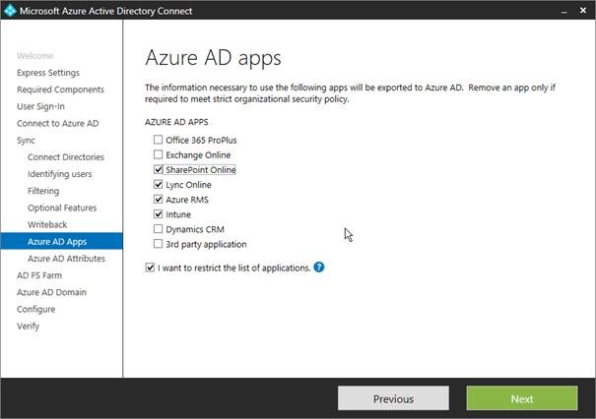
Task: Open the Verify step
Action: click(x=29, y=326)
